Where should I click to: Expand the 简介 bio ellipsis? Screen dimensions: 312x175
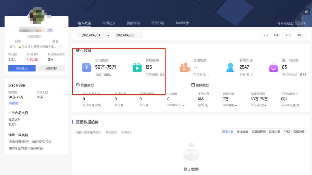[60, 47]
